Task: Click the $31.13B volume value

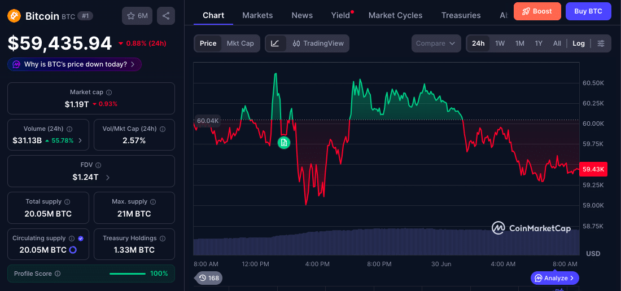Action: 27,140
